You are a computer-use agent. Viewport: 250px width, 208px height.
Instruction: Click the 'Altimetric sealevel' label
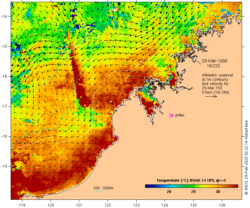[x=217, y=75]
